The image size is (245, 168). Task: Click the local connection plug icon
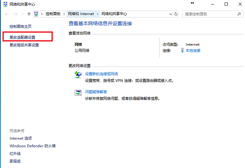pos(182,50)
